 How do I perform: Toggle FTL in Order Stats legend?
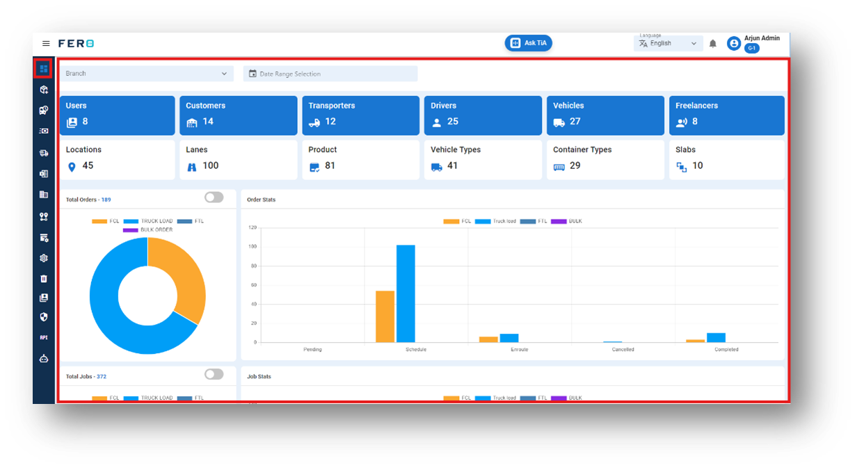point(534,221)
